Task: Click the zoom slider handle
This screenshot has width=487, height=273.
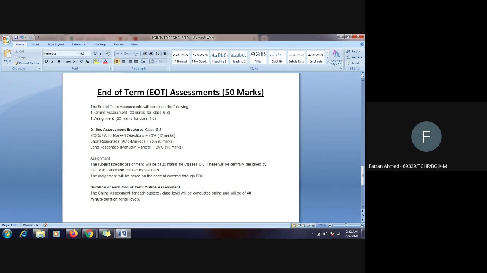Action: pyautogui.click(x=346, y=225)
